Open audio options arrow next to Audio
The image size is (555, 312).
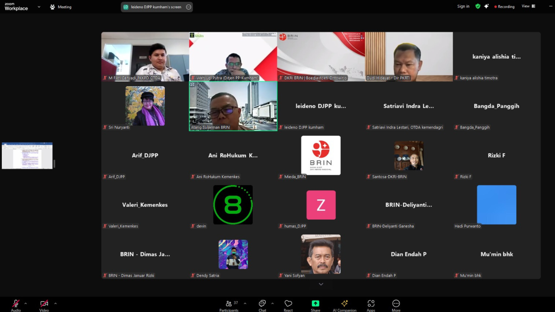pos(26,303)
